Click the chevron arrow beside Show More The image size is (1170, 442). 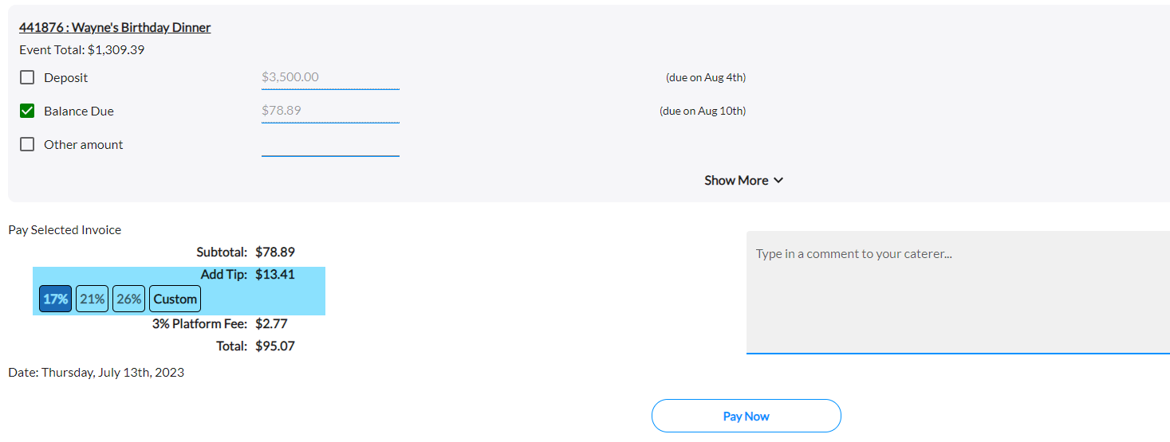[778, 181]
